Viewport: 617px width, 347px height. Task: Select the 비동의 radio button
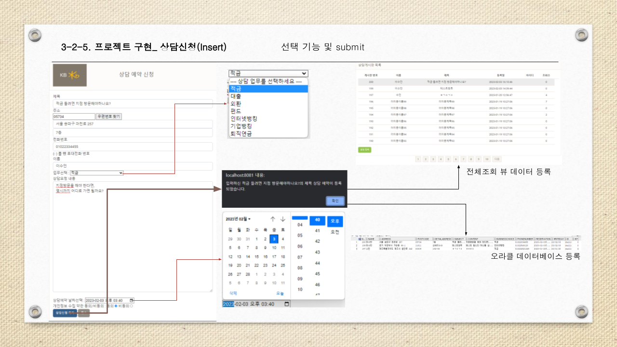(131, 306)
